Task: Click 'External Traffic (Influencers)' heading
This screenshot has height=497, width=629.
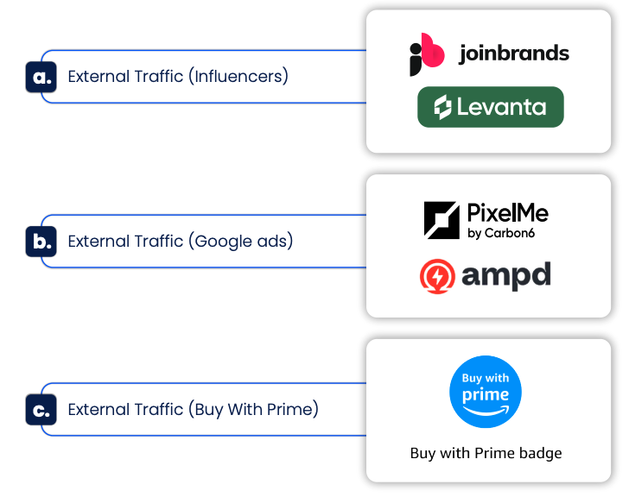Action: [178, 76]
